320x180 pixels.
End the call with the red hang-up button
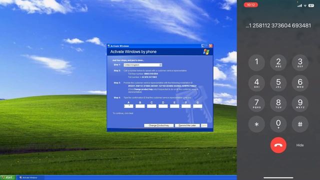278,145
